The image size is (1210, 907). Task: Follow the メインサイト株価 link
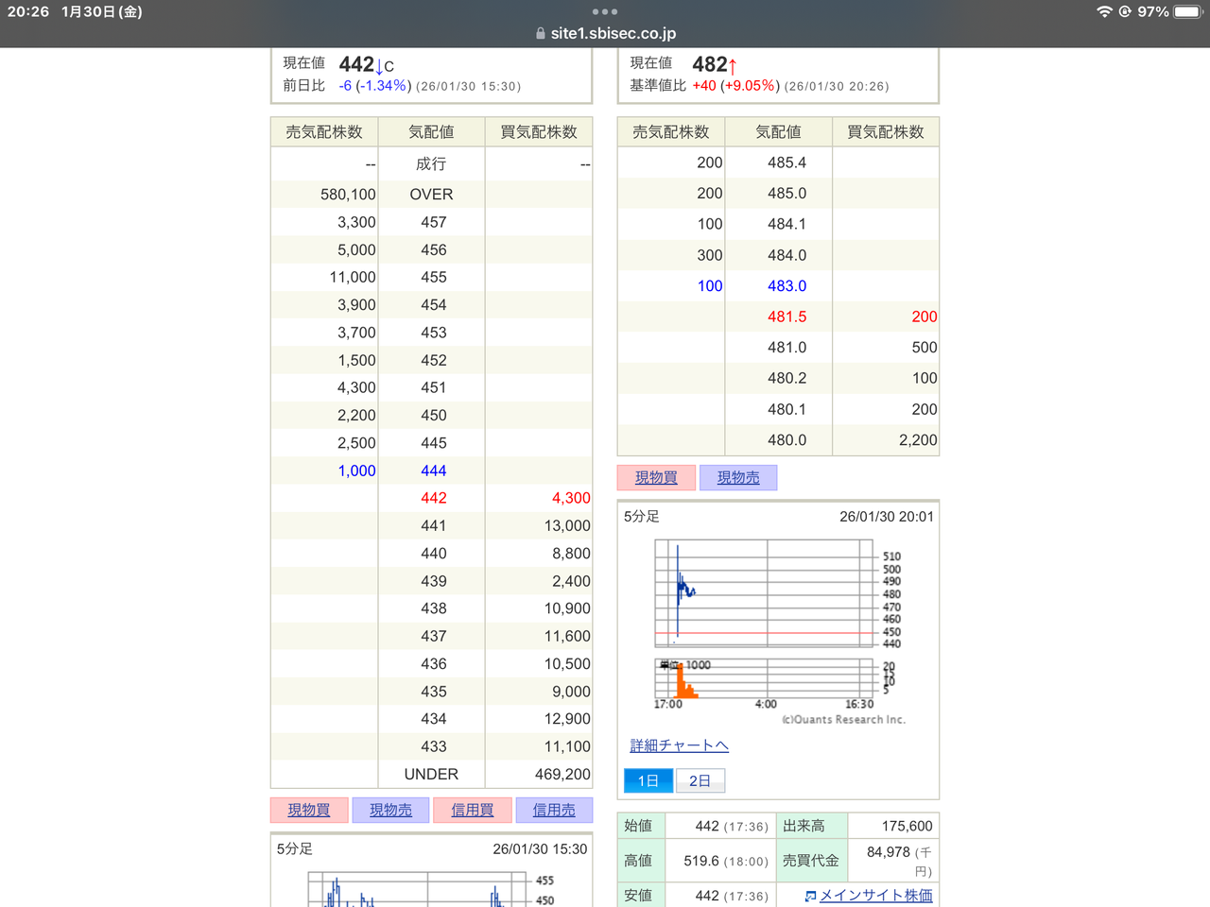[875, 896]
